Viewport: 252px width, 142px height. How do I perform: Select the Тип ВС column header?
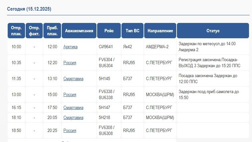pos(132,31)
